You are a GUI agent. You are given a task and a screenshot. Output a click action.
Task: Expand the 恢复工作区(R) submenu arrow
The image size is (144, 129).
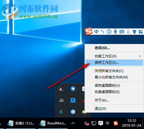pos(140,56)
